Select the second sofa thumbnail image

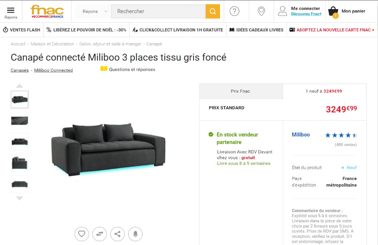(20, 121)
